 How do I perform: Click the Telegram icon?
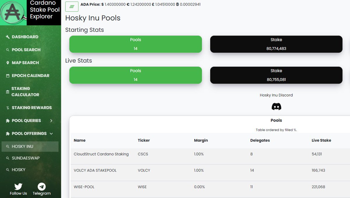click(42, 187)
